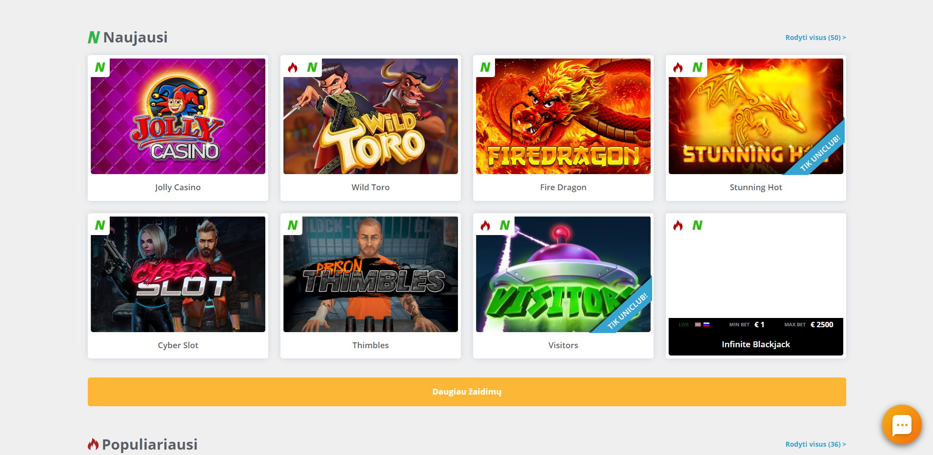This screenshot has width=933, height=455.
Task: Open the Jolly Casino game thumbnail
Action: point(178,116)
